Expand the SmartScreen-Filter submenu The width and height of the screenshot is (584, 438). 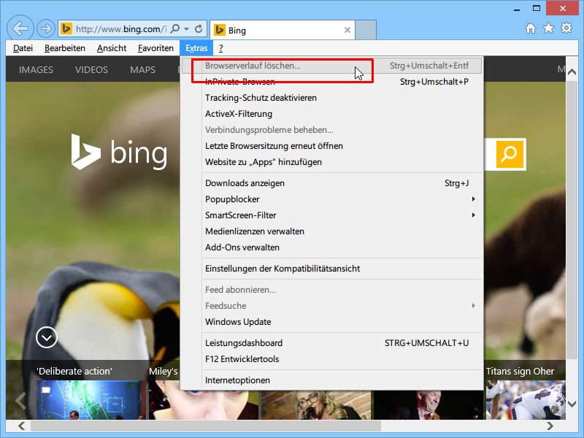click(331, 215)
